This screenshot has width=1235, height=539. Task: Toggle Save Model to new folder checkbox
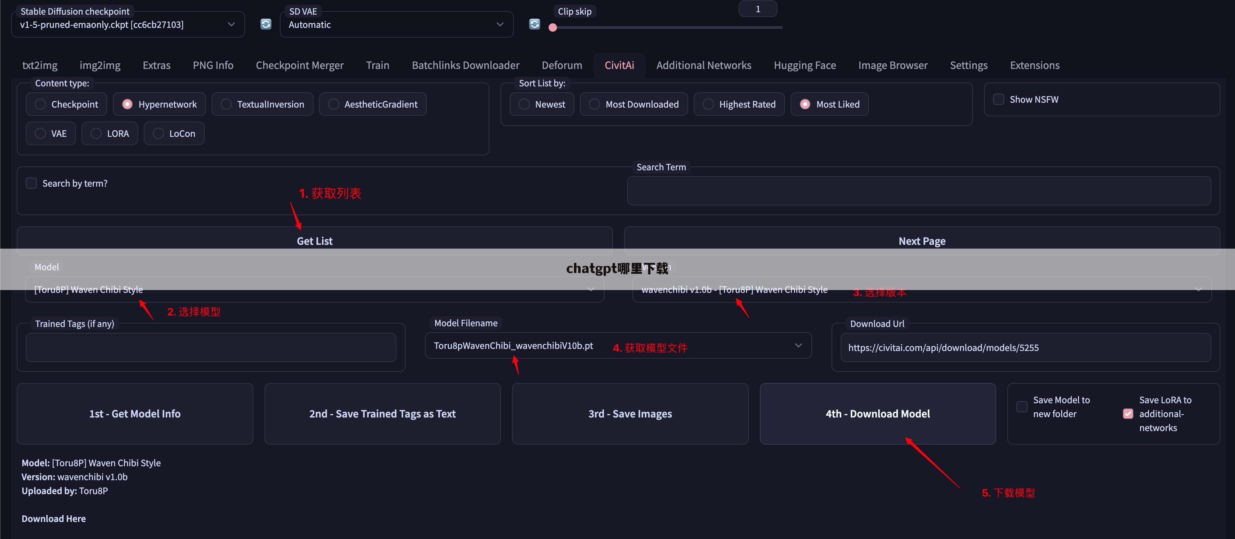(1022, 407)
